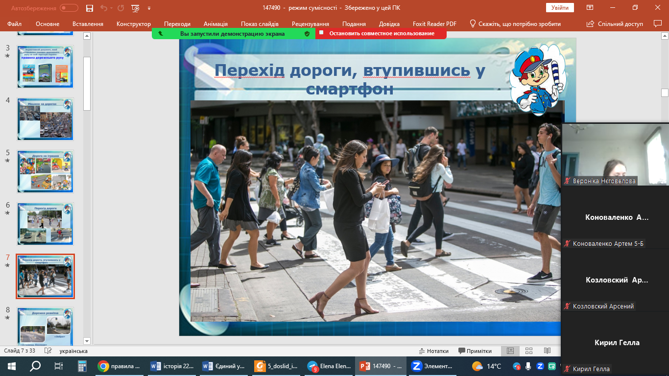The width and height of the screenshot is (669, 376).
Task: Switch to Slide Sorter view
Action: tap(529, 351)
